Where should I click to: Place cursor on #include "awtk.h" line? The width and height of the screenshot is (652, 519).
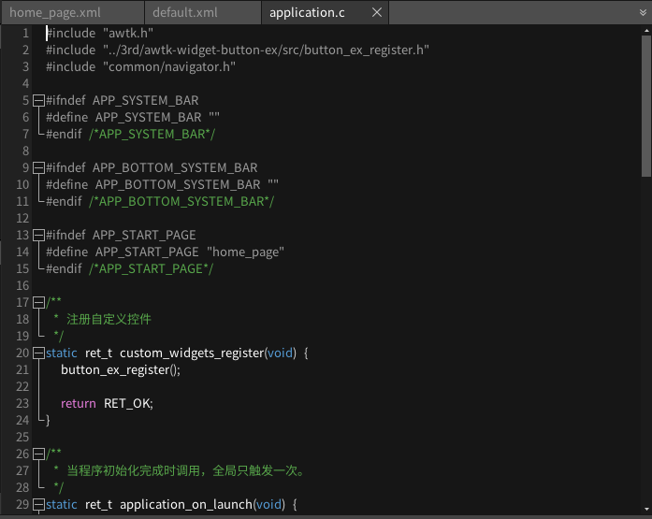99,33
